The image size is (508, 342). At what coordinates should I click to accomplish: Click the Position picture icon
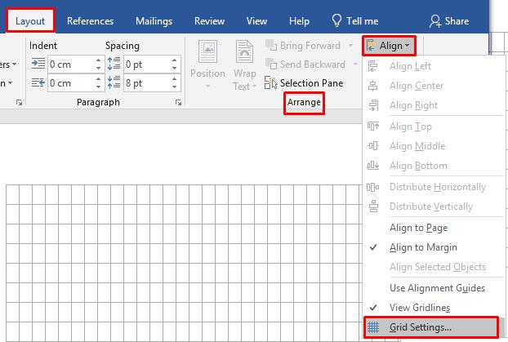click(x=207, y=51)
